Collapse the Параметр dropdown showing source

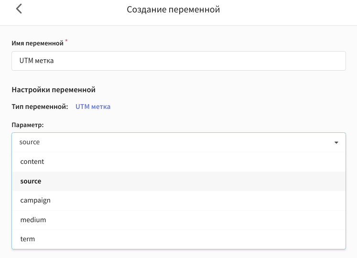tap(179, 142)
